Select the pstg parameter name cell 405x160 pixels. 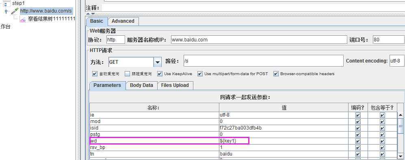click(154, 134)
